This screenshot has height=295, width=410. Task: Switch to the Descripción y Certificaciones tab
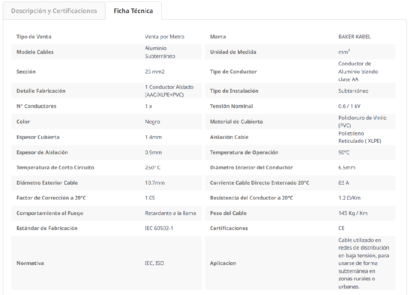(54, 11)
